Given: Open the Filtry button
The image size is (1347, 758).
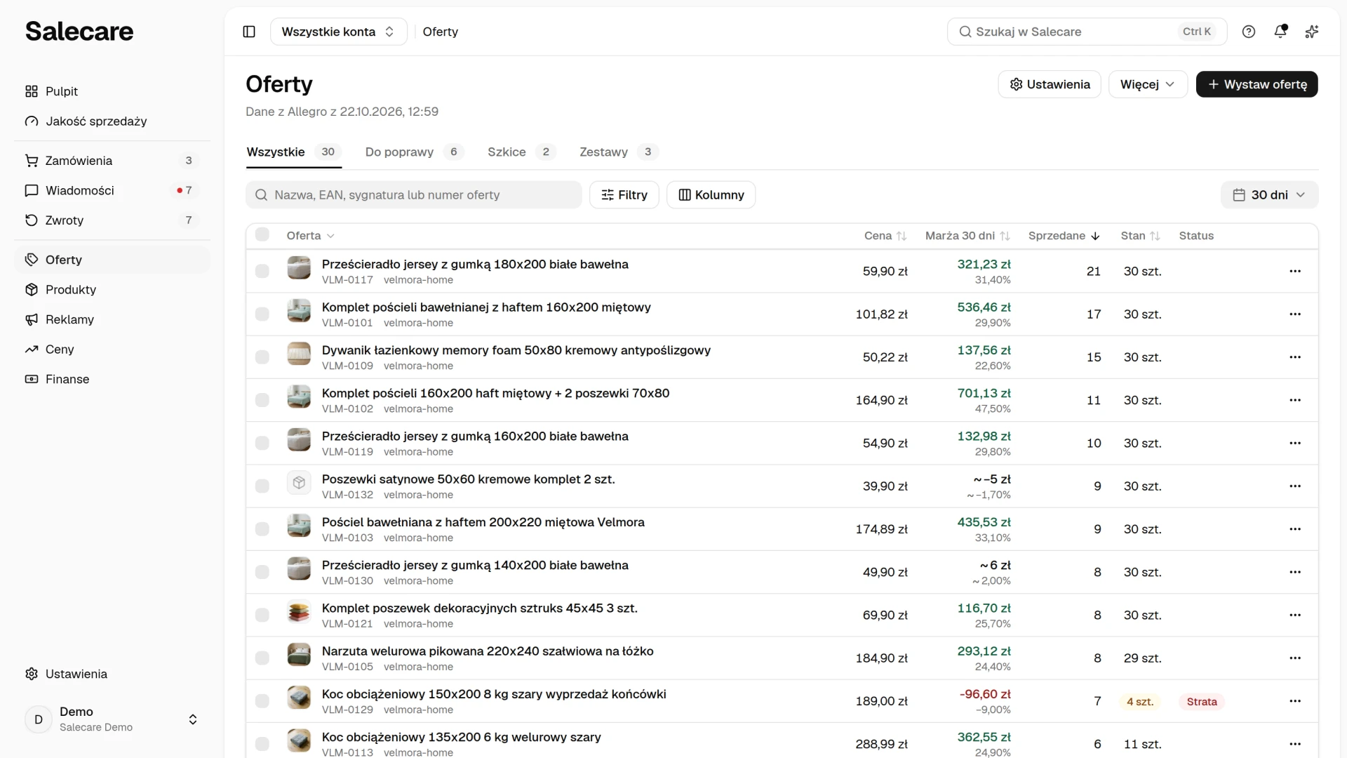Looking at the screenshot, I should pyautogui.click(x=624, y=195).
